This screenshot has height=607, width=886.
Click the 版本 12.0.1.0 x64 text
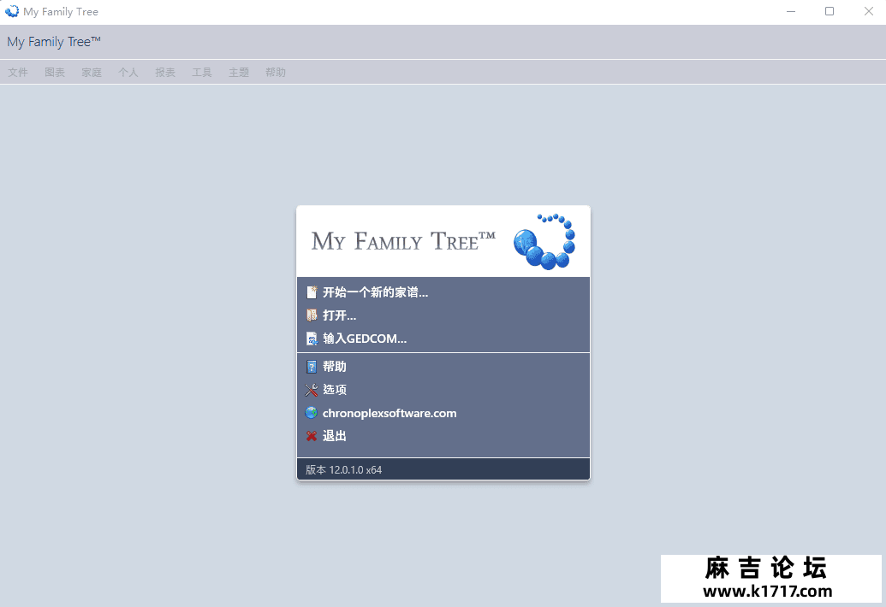(x=343, y=469)
